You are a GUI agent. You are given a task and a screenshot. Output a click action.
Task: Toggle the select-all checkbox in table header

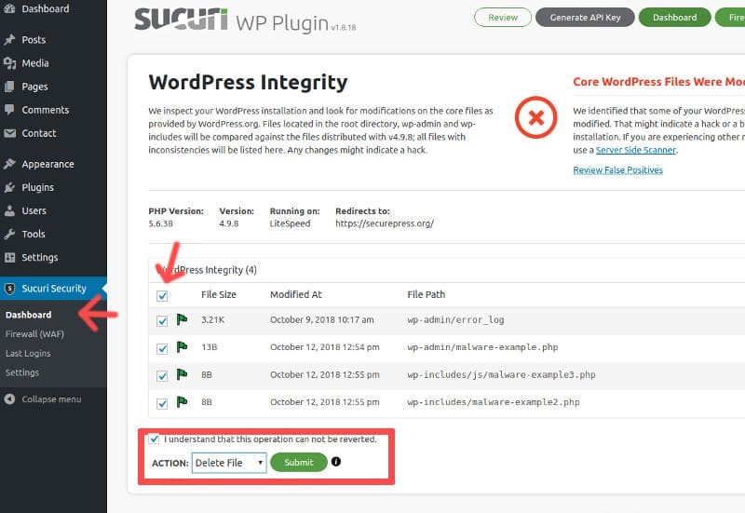tap(163, 295)
